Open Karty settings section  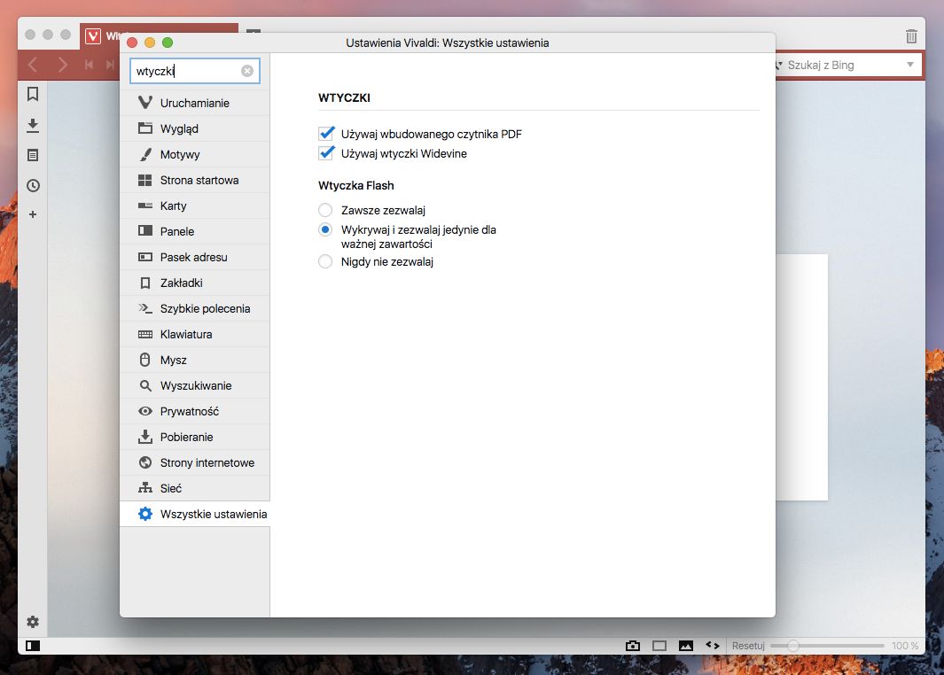tap(194, 206)
